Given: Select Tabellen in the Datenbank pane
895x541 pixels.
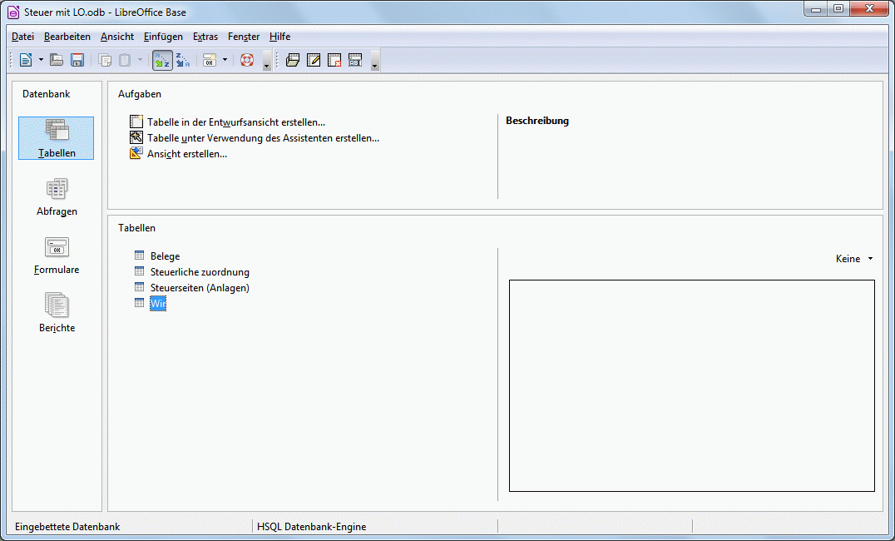Looking at the screenshot, I should (56, 138).
